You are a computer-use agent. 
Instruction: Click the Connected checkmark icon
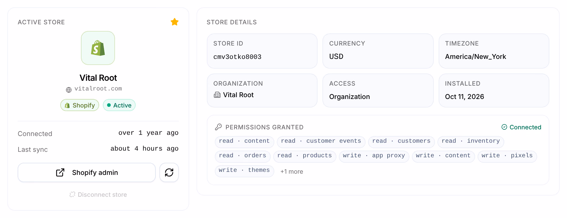[504, 127]
